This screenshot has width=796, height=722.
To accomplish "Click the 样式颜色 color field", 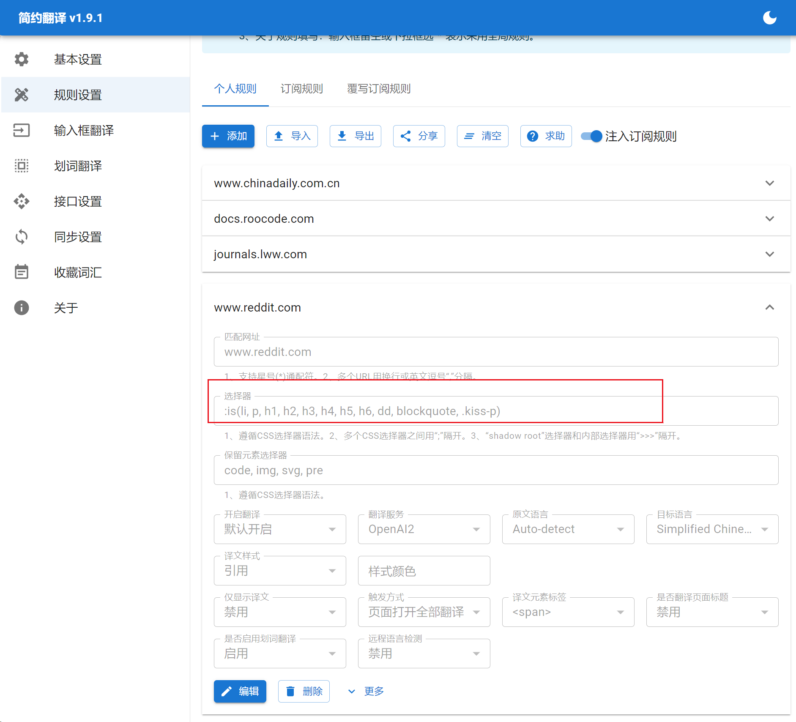I will 424,571.
